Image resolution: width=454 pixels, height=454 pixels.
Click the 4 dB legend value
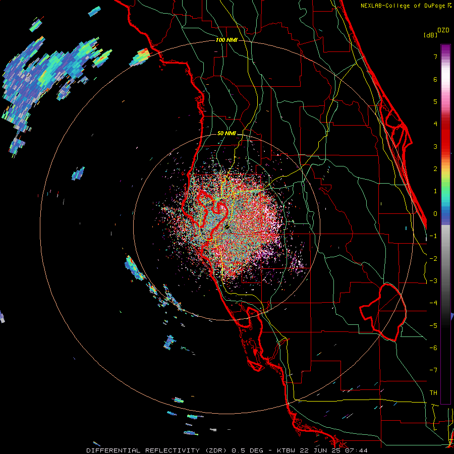(435, 124)
